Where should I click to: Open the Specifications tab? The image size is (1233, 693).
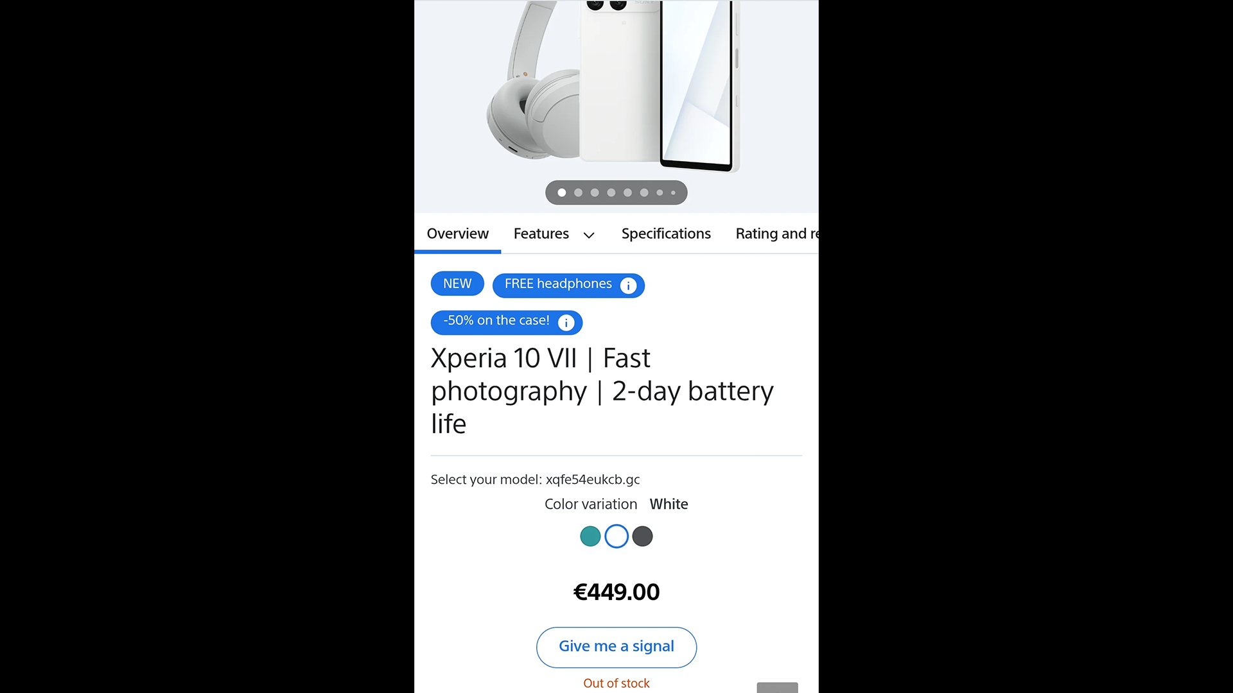(666, 234)
